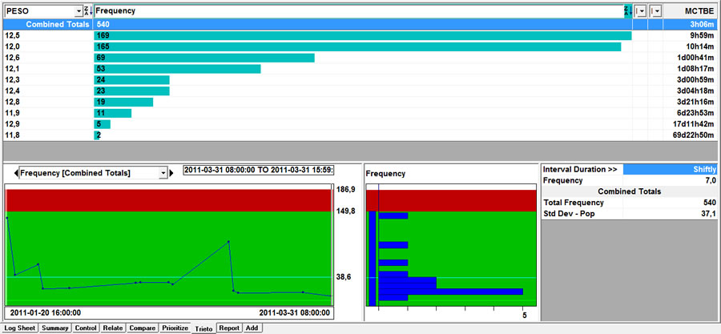This screenshot has height=334, width=721.
Task: Click the Shiftly interval duration value
Action: (x=671, y=170)
